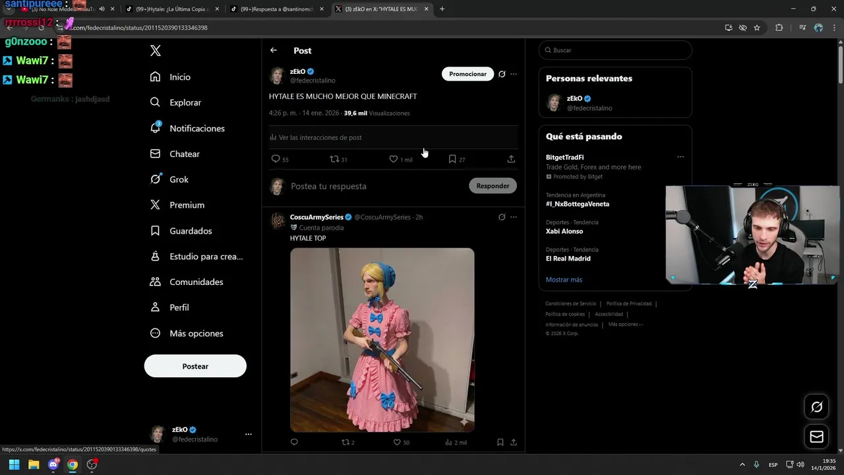Viewport: 844px width, 475px height.
Task: Open Grok from sidebar
Action: [x=169, y=179]
